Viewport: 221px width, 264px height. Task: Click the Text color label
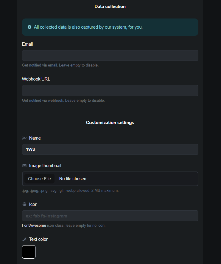[x=38, y=239]
